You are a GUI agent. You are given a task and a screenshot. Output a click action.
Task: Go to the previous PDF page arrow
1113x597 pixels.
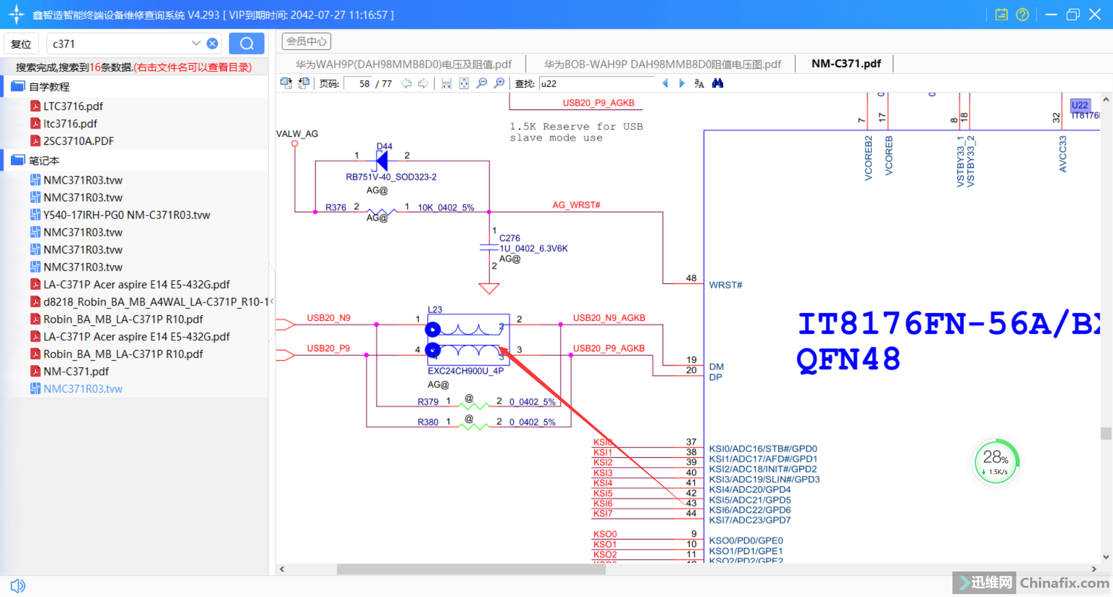tap(406, 83)
